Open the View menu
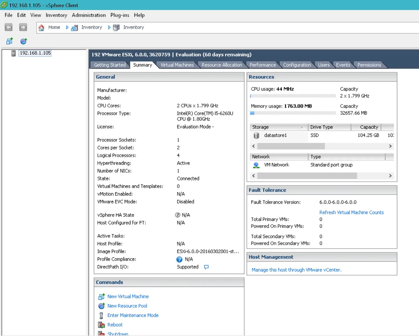The image size is (419, 336). coord(36,15)
